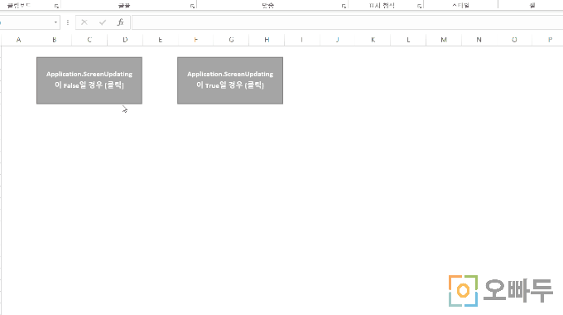The image size is (563, 315).
Task: Click the ScreenUpdating True macro button
Action: tap(230, 80)
